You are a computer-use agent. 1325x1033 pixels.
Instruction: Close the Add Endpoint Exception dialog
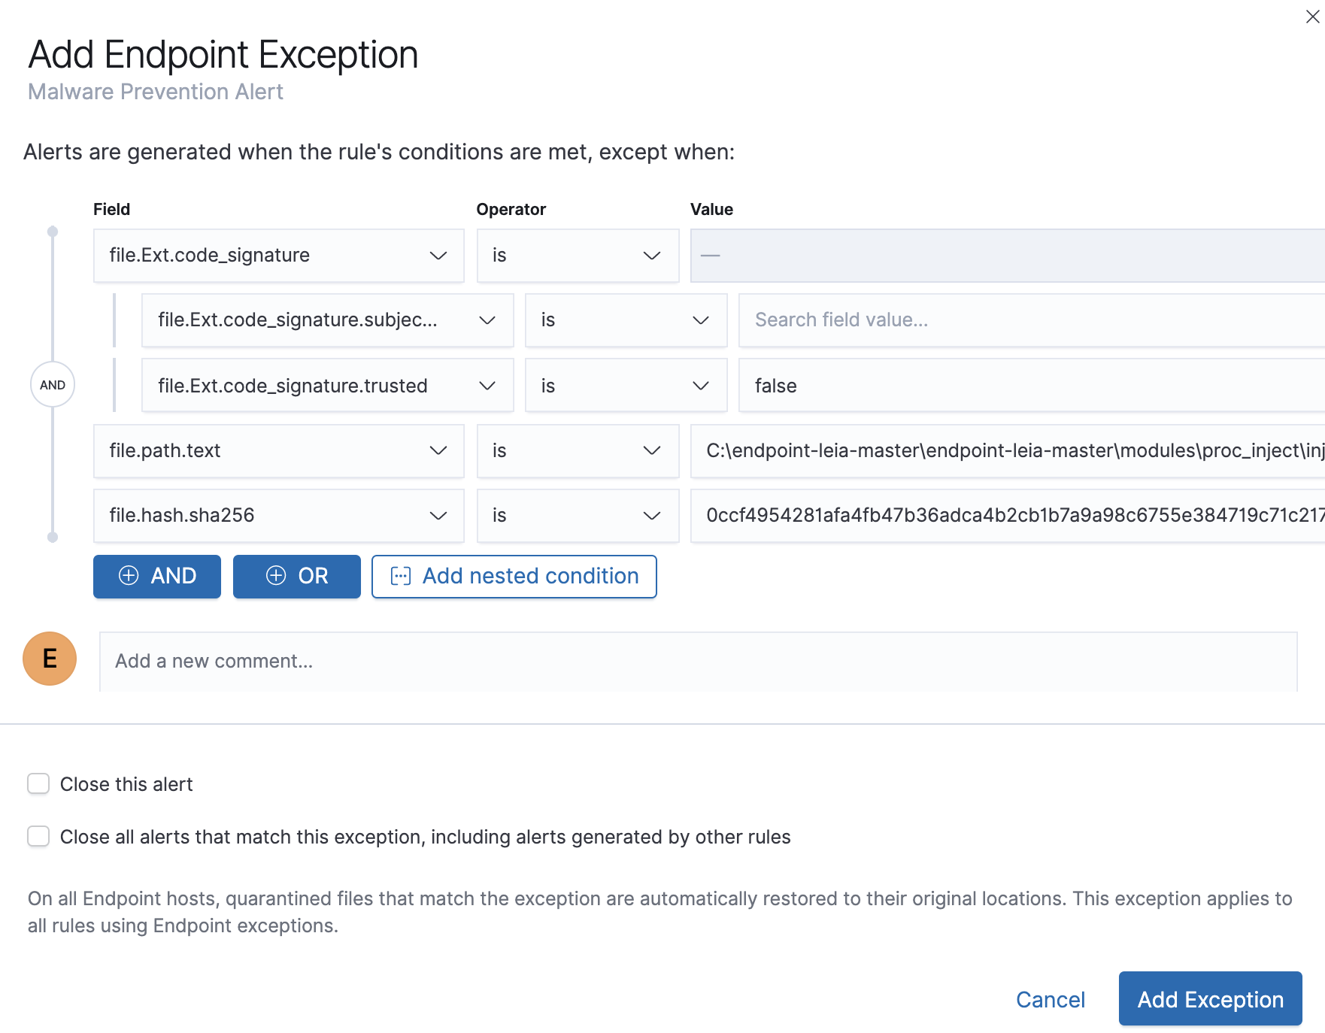1313,17
